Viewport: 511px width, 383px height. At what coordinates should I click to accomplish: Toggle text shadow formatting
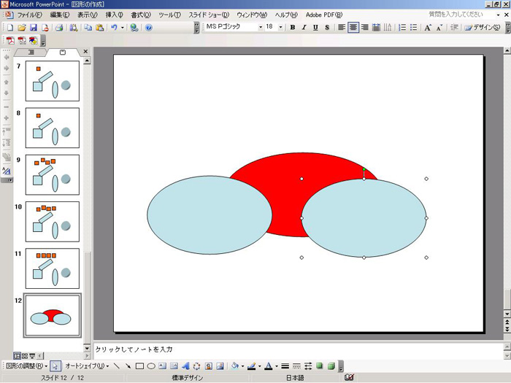[x=327, y=28]
